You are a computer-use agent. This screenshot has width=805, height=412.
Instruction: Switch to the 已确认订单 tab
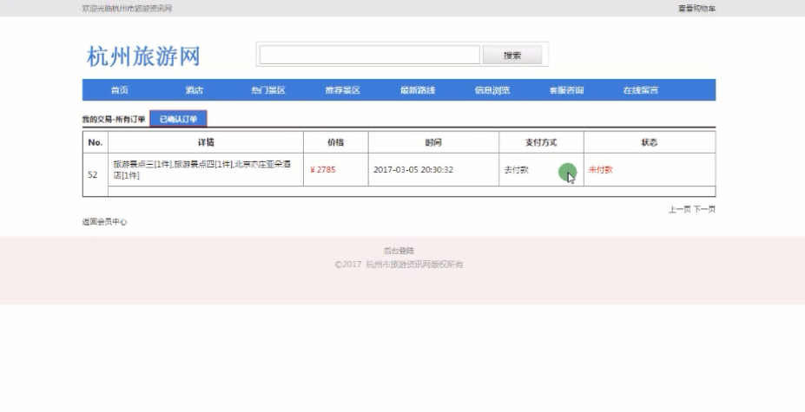click(x=178, y=119)
